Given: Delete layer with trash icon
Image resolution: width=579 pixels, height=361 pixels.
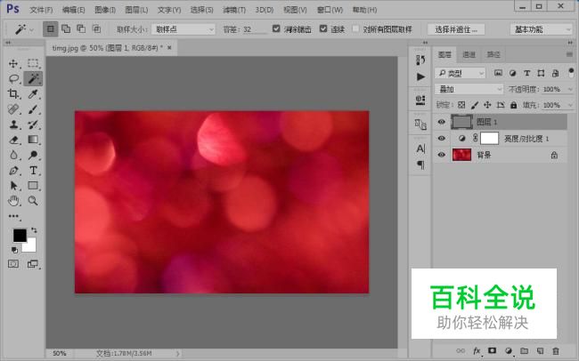Looking at the screenshot, I should pyautogui.click(x=556, y=350).
